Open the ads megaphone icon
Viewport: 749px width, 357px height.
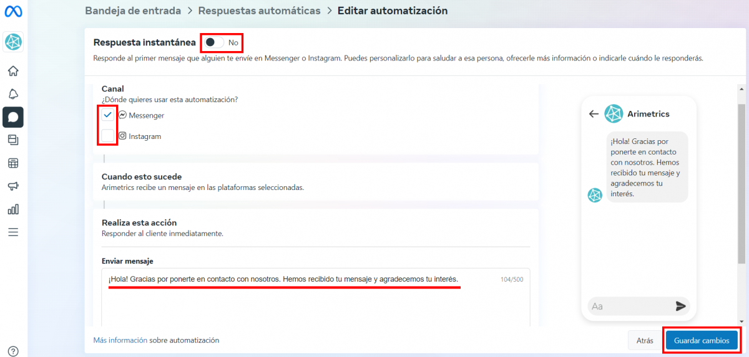pos(13,186)
